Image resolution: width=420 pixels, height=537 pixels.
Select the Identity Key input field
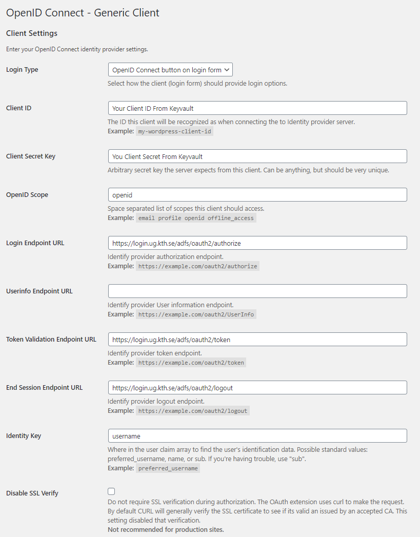tap(257, 436)
